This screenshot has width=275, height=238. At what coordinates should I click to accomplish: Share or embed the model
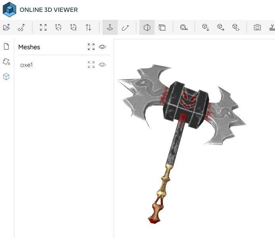tap(236, 27)
